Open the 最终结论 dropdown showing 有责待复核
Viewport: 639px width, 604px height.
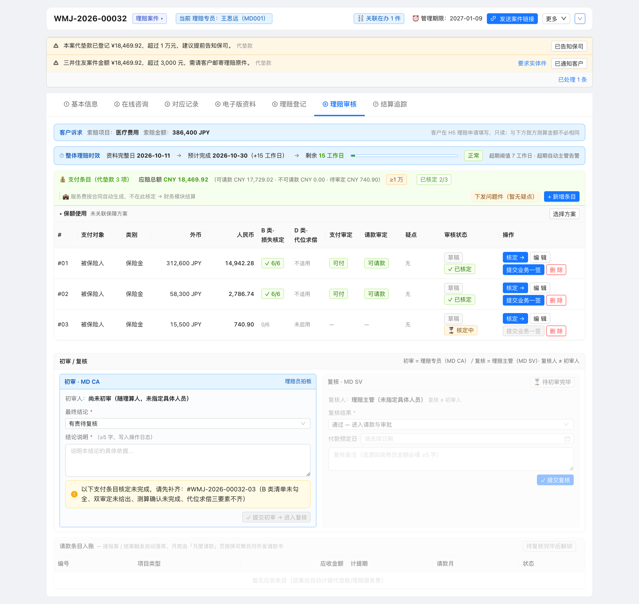coord(188,424)
